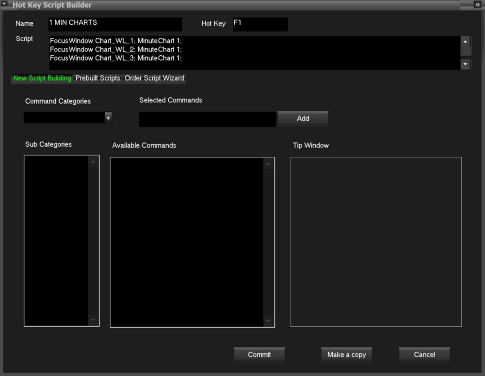Commit the hot key script
485x376 pixels.
click(259, 355)
